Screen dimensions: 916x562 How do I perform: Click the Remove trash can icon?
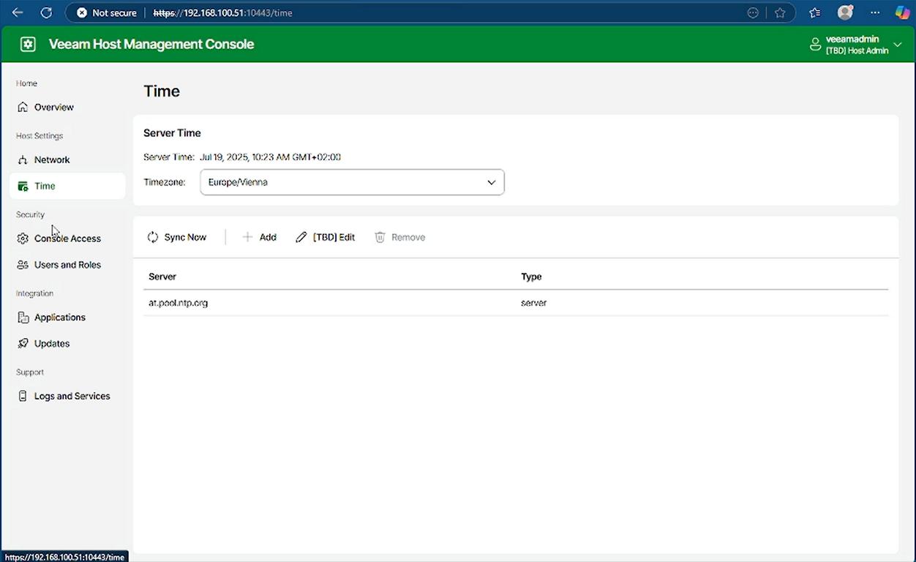380,237
